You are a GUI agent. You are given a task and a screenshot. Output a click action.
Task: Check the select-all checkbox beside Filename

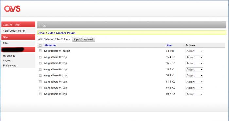40,45
